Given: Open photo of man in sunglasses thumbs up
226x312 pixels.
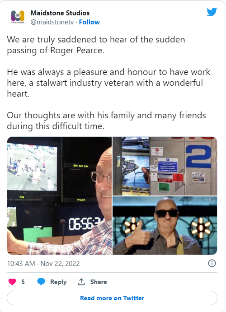Looking at the screenshot, I should (165, 225).
